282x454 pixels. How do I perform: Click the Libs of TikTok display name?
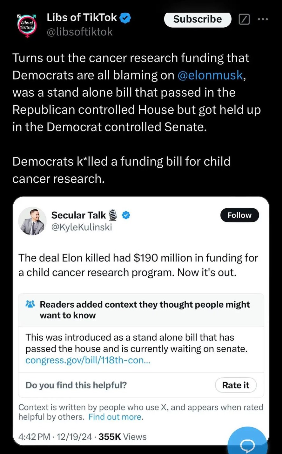[82, 18]
